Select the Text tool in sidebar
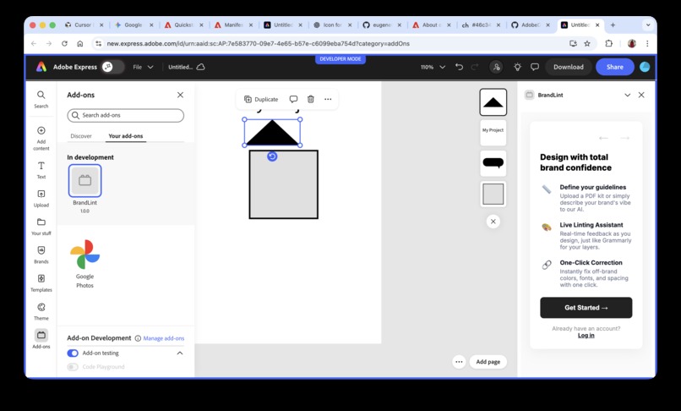 [41, 170]
